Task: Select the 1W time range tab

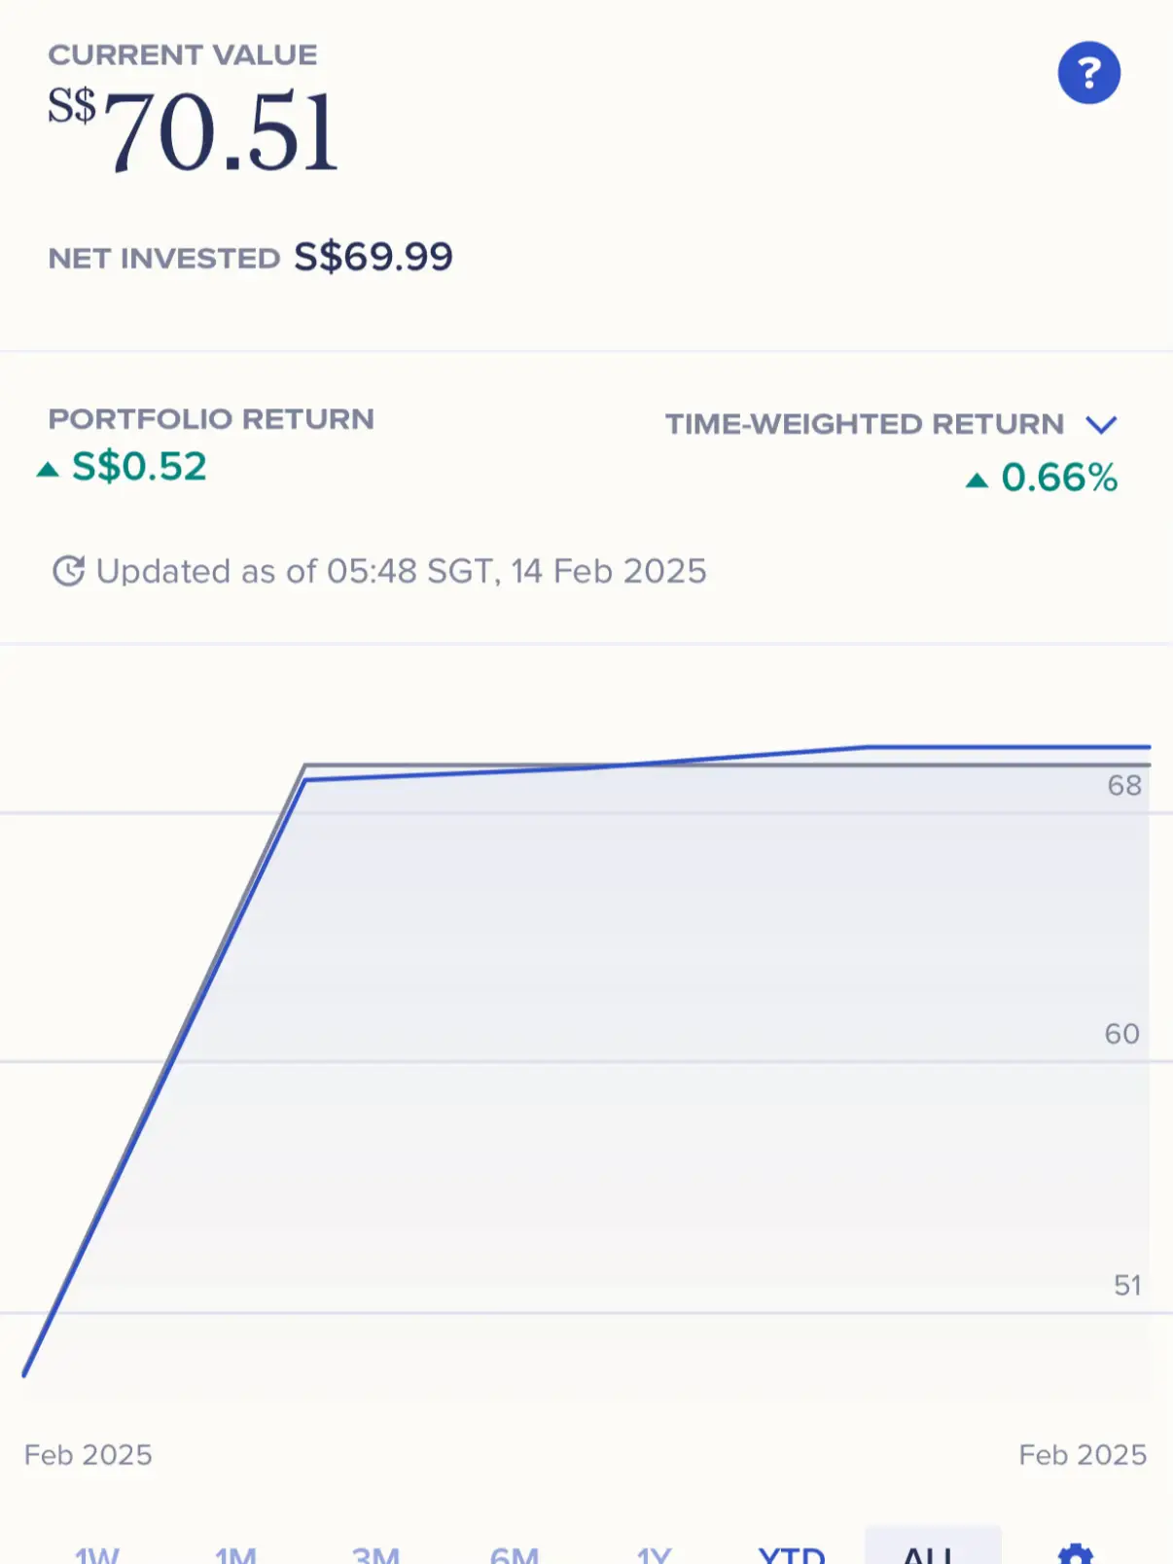Action: click(97, 1554)
